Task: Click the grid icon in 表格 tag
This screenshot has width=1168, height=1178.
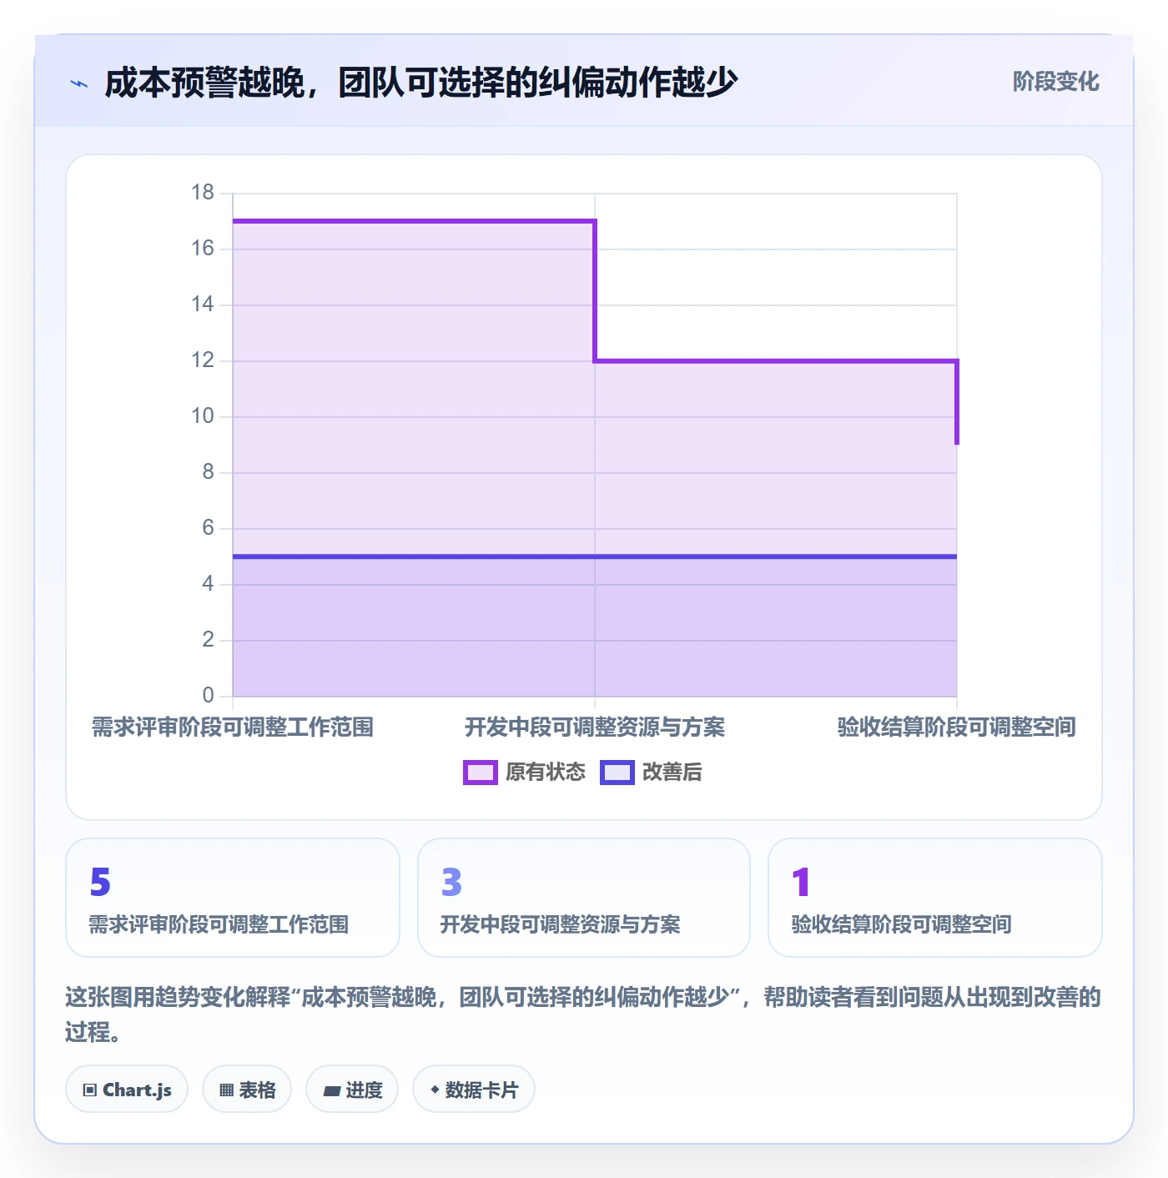Action: pos(226,1090)
